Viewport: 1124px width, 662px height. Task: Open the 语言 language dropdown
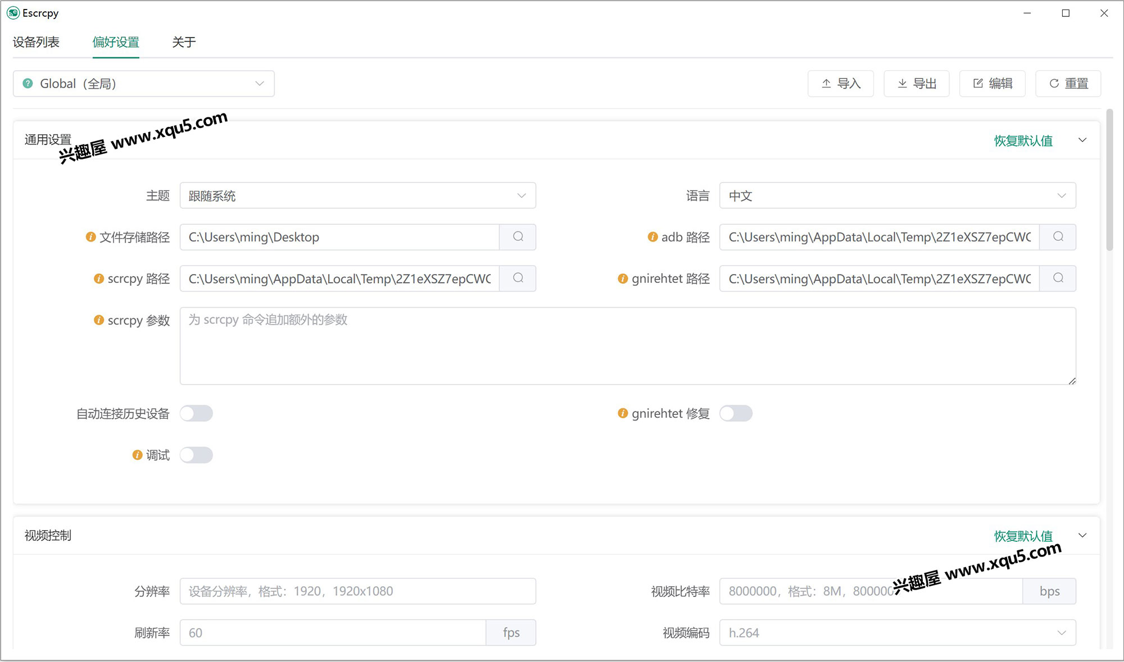pyautogui.click(x=898, y=195)
